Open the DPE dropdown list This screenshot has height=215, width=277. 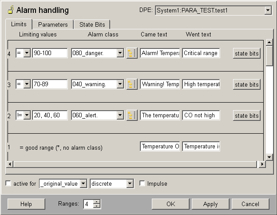pyautogui.click(x=268, y=10)
